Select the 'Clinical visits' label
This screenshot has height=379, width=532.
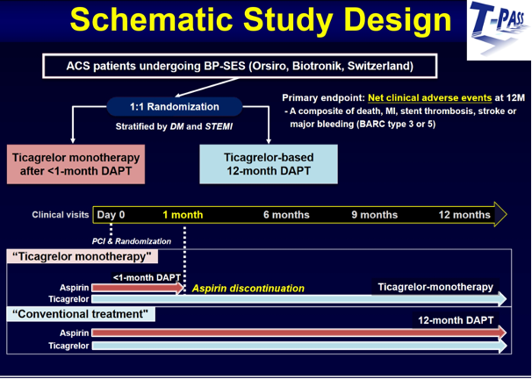click(x=61, y=215)
